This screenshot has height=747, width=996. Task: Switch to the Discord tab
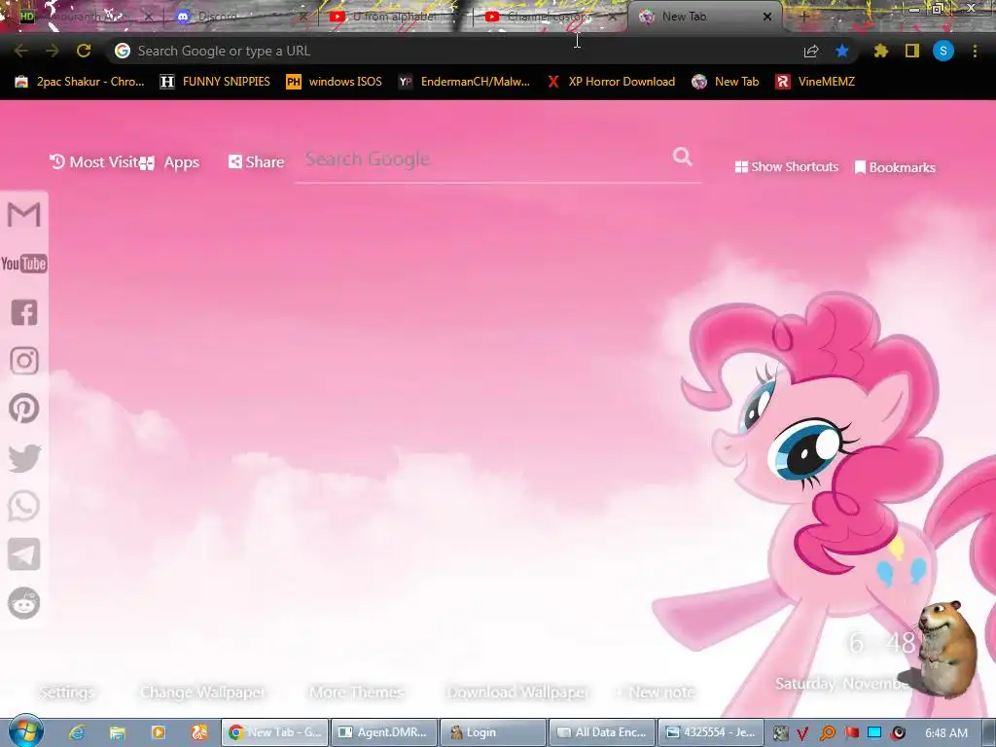point(241,17)
